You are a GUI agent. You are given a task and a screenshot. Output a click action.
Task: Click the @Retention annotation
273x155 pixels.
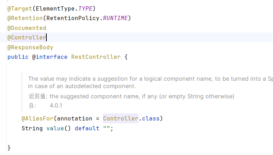[x=25, y=18]
